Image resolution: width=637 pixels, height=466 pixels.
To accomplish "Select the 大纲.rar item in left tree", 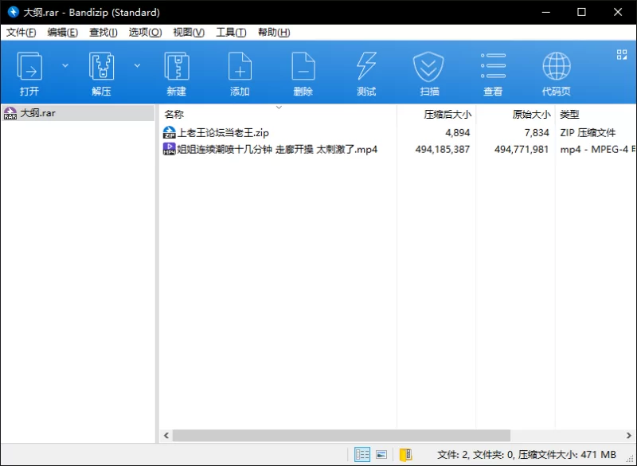I will 37,113.
